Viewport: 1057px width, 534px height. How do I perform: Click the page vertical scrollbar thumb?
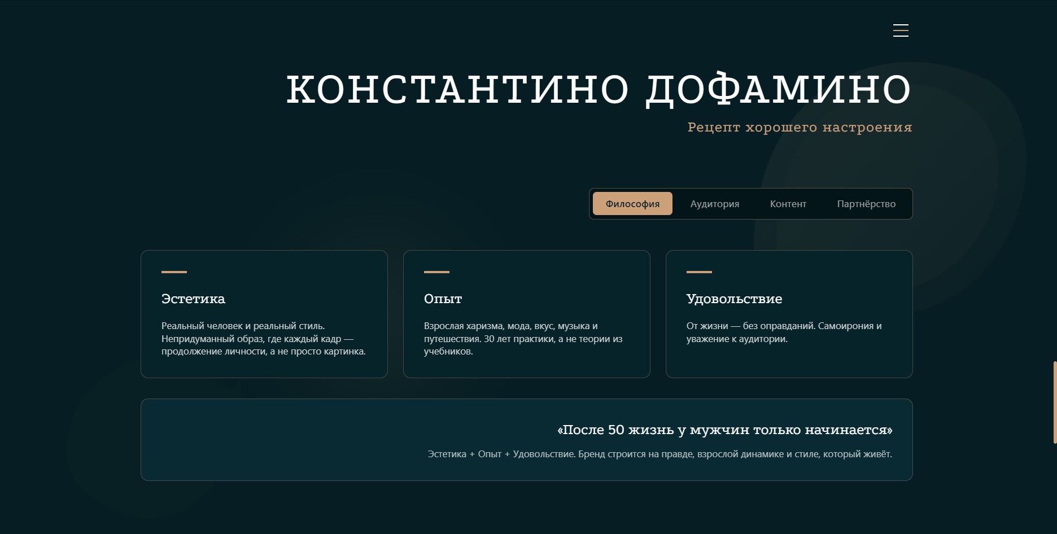point(1055,402)
